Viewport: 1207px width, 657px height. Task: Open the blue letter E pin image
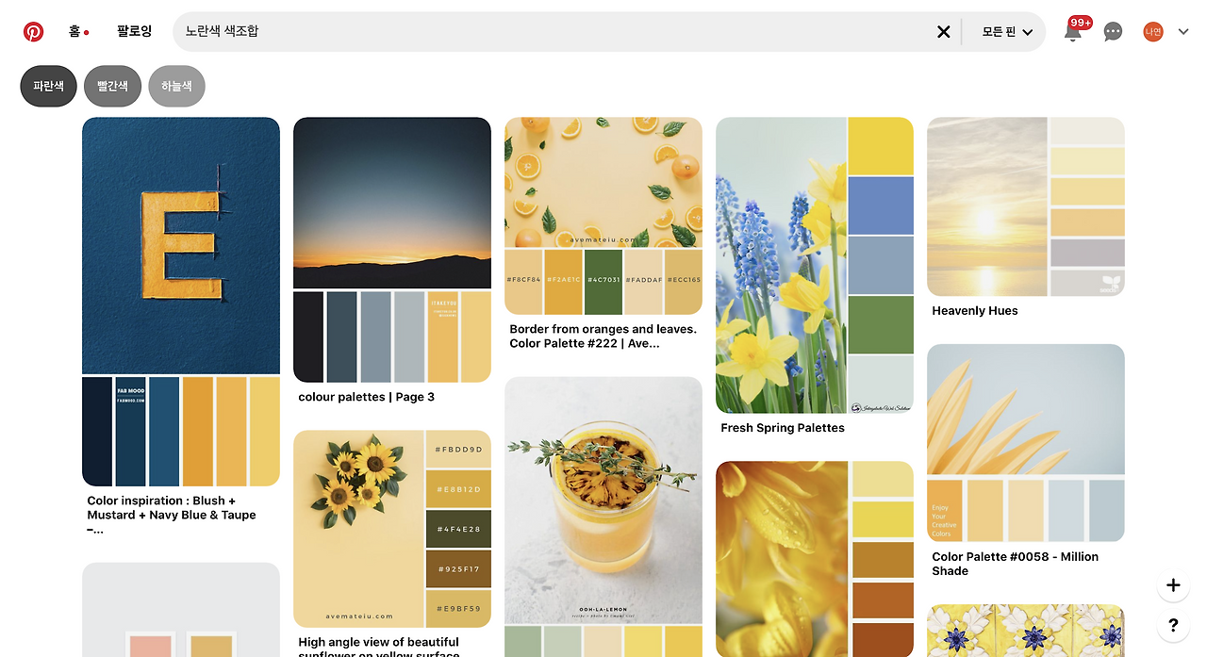tap(181, 302)
